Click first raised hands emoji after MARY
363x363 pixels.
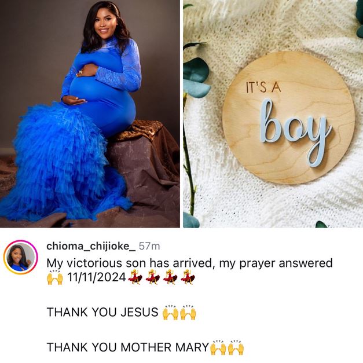218,348
